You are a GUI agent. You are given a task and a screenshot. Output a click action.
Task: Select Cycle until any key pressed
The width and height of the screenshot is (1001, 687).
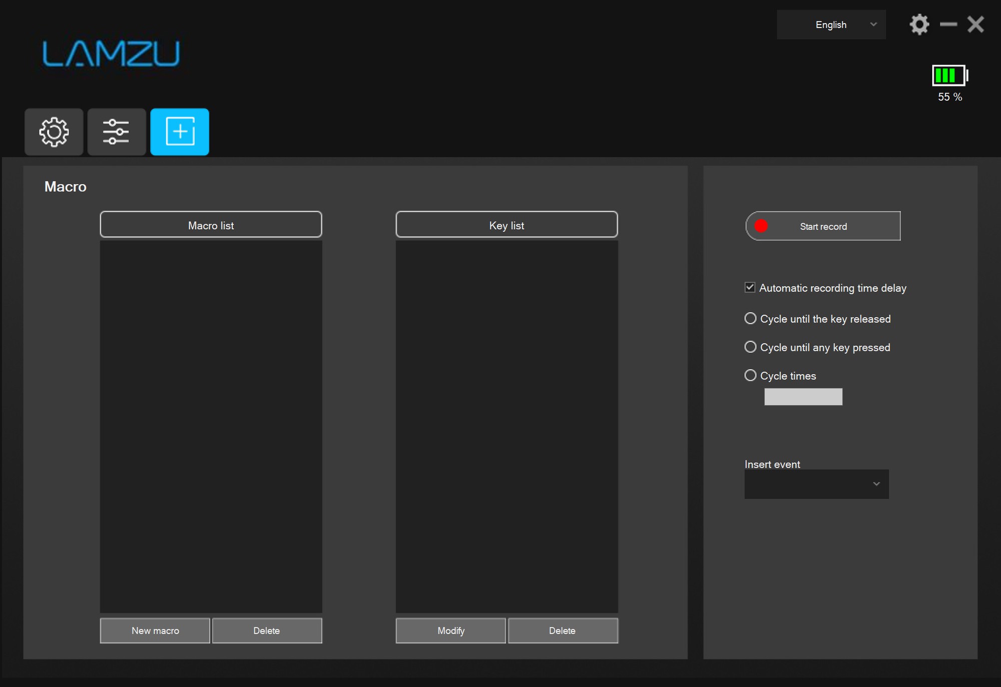point(750,347)
